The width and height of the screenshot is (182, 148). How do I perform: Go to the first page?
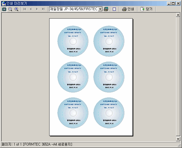tap(25, 9)
